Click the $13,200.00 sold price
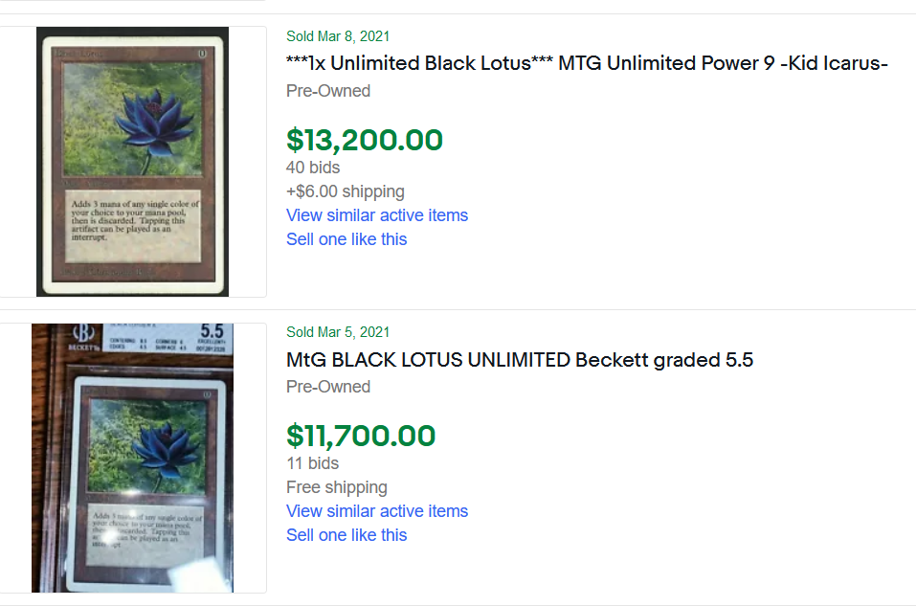The width and height of the screenshot is (916, 606). click(x=365, y=140)
